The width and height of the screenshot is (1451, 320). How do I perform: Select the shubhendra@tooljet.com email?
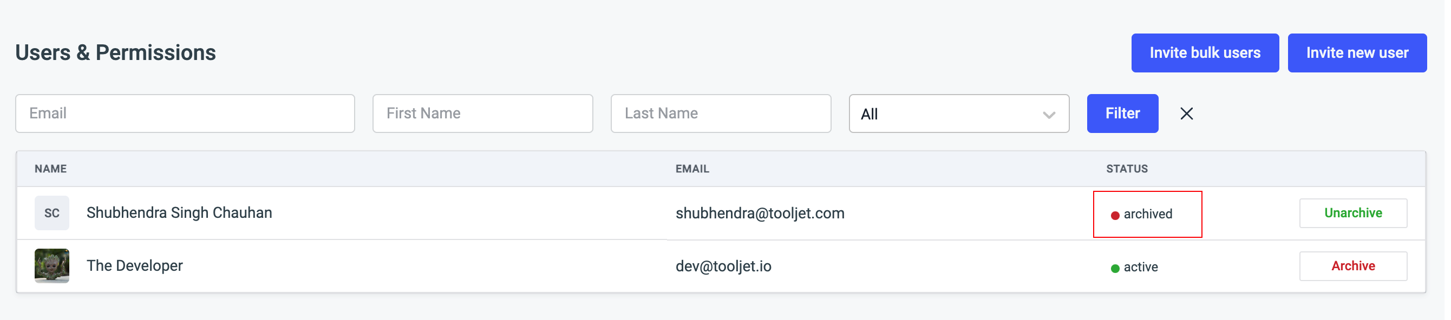(x=760, y=214)
